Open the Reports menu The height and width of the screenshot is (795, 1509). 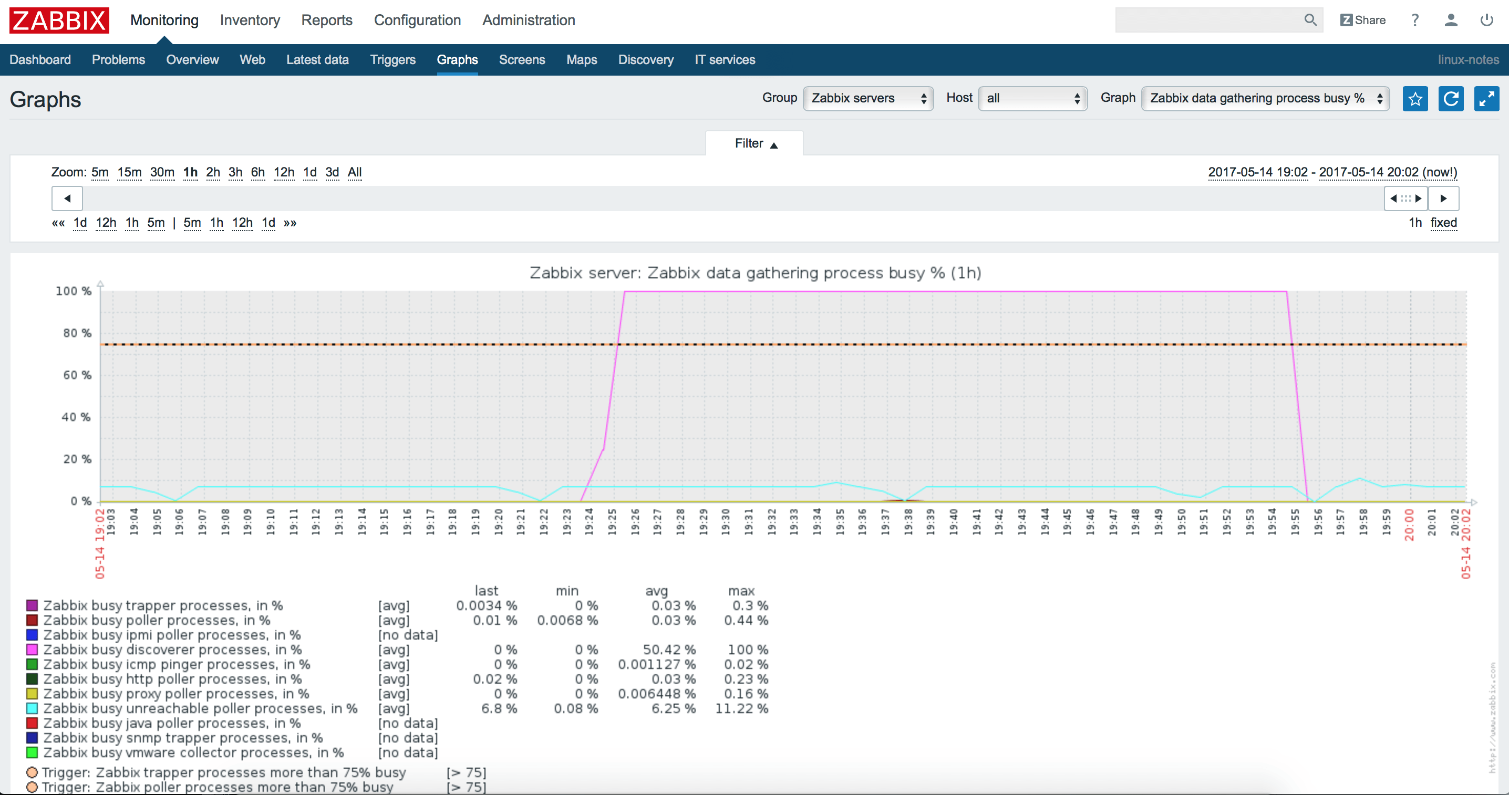[327, 20]
